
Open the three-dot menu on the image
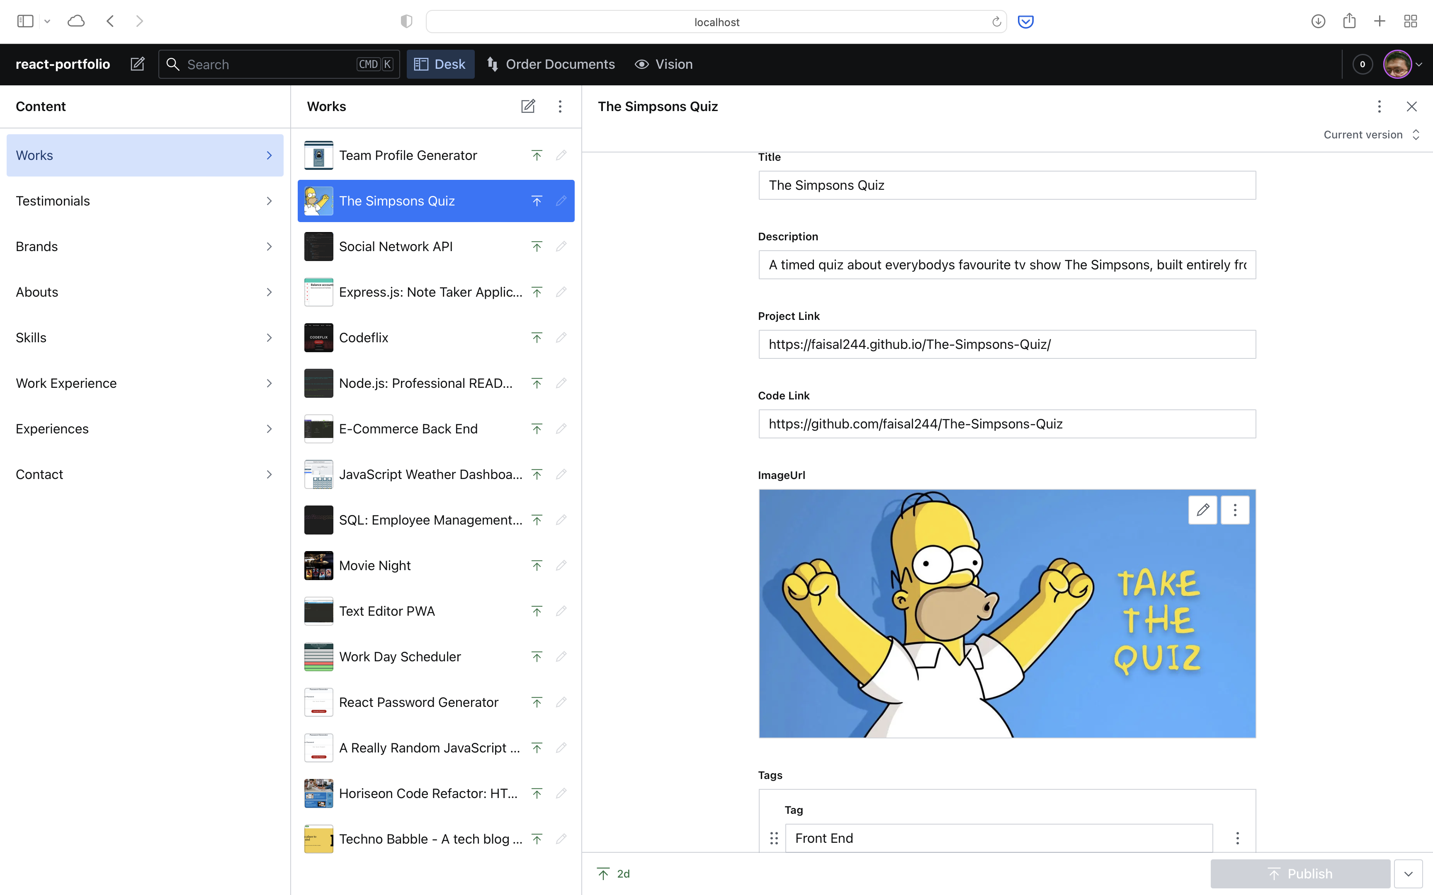(1235, 510)
